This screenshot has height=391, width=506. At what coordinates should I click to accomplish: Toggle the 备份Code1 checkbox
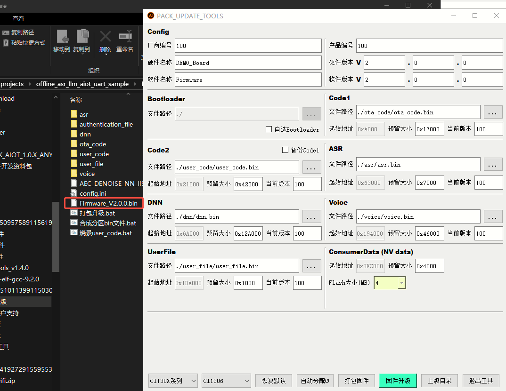[285, 150]
